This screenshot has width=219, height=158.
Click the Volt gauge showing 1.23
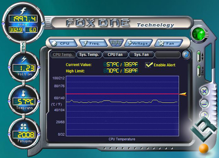click(24, 67)
